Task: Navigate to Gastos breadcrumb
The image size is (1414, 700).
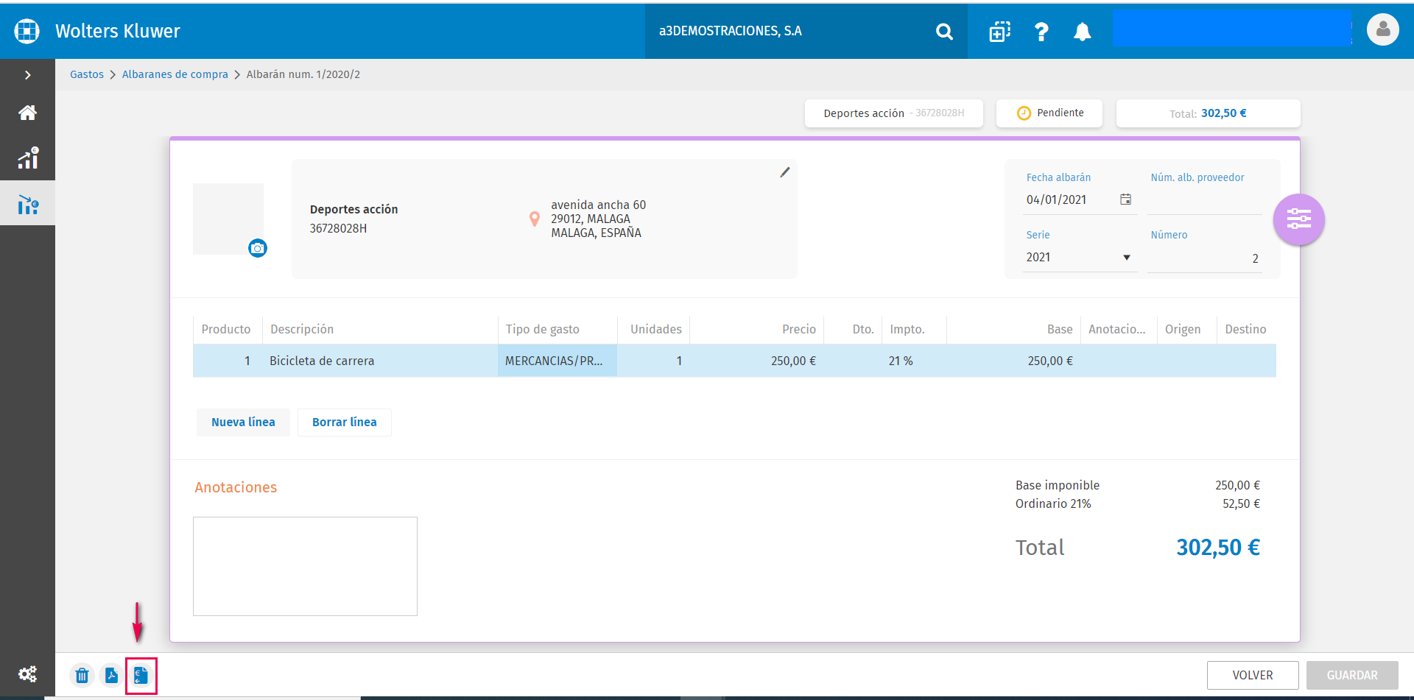Action: tap(87, 74)
